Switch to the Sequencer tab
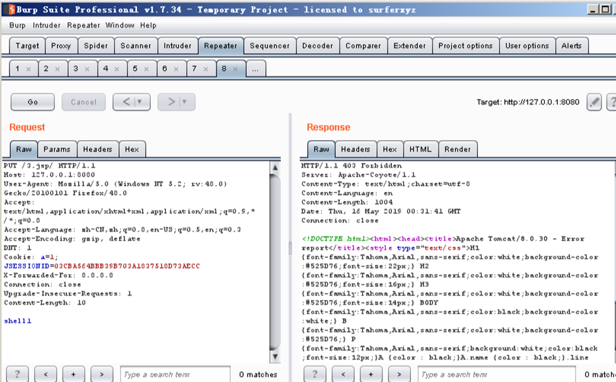Viewport: 616px width, 382px height. [269, 45]
